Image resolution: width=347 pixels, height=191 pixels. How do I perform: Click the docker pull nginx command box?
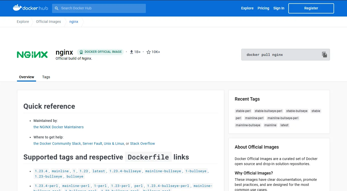coord(286,55)
